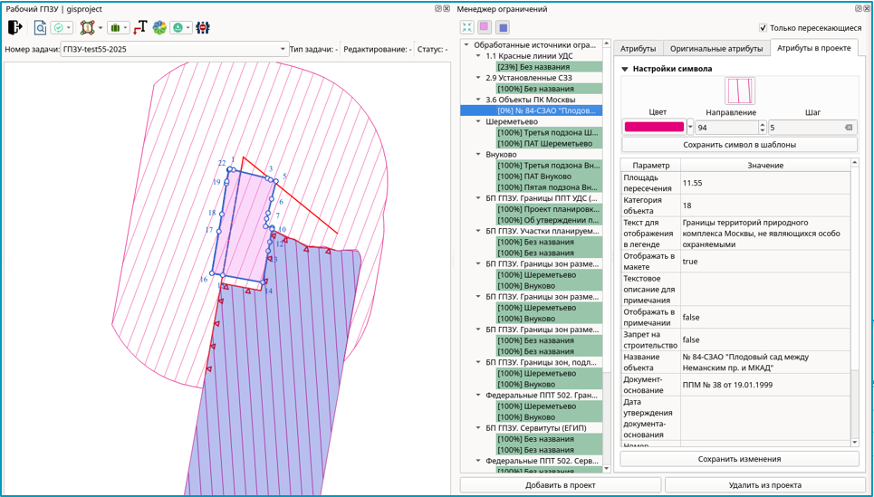
Task: Increase Направление with the up stepper arrow
Action: point(763,124)
